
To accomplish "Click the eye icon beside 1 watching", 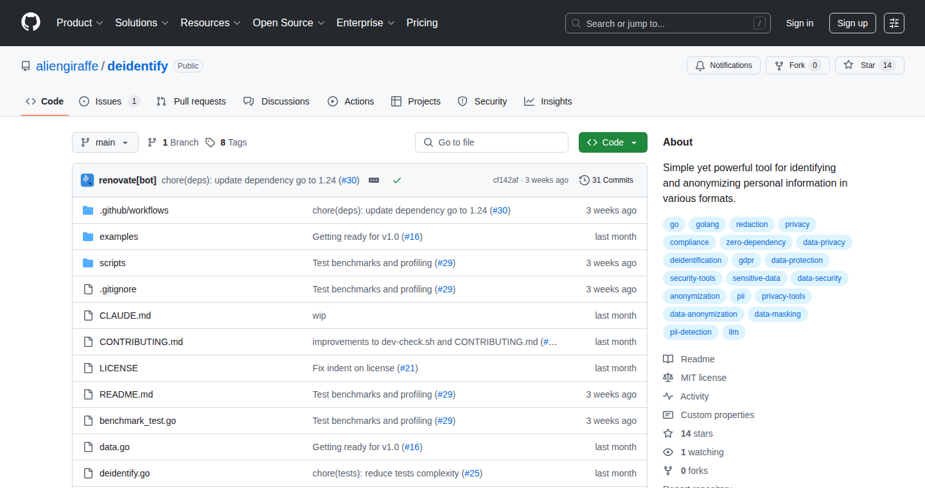I will [668, 452].
